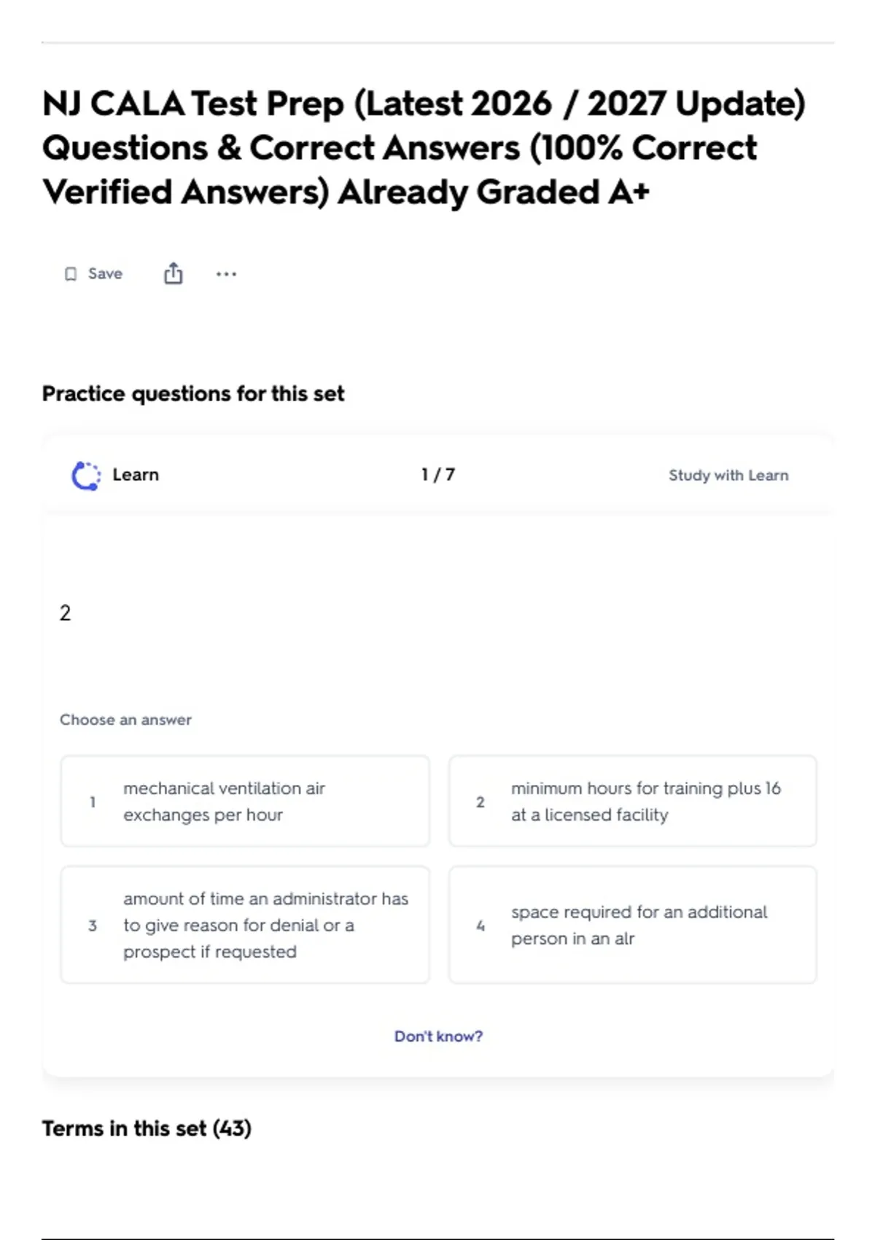Click the Terms in this set (43) heading
The width and height of the screenshot is (875, 1240).
(x=147, y=1128)
